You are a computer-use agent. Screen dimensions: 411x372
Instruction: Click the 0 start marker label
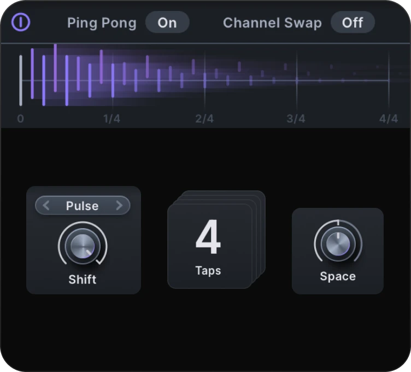coord(20,119)
